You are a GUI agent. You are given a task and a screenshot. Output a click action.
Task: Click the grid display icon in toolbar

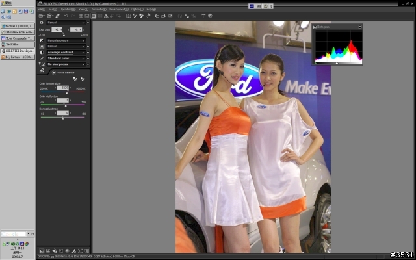(129, 16)
